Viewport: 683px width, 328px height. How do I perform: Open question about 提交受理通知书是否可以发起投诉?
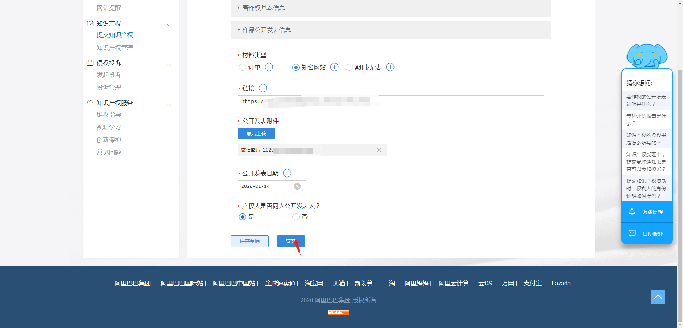(647, 162)
